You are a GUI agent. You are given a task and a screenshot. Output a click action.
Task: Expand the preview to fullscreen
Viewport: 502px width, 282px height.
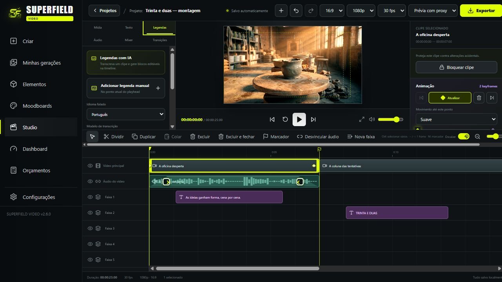(362, 119)
